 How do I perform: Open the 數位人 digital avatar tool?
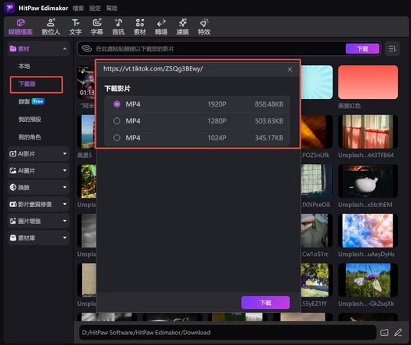51,27
